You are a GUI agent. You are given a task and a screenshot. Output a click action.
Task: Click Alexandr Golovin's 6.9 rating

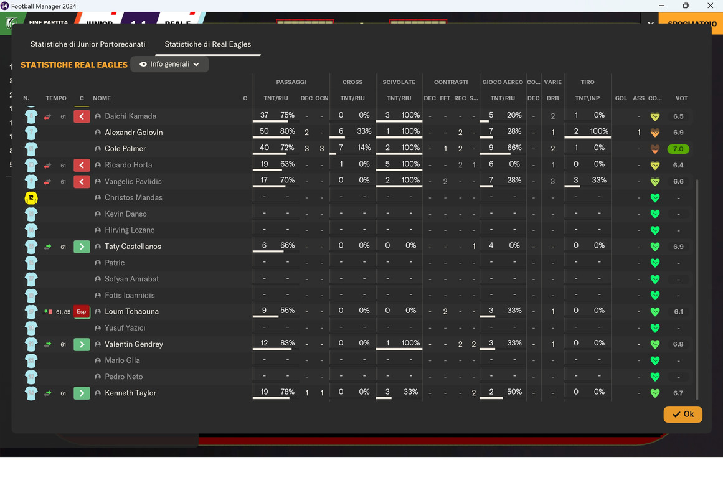click(678, 133)
